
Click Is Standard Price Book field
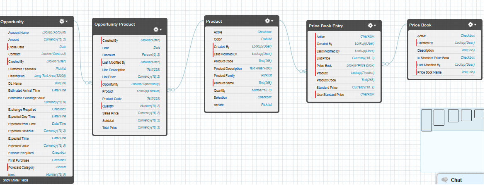point(446,58)
